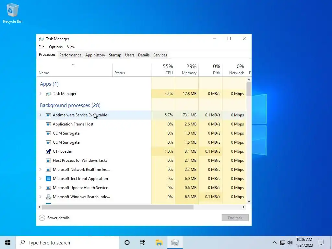332x249 pixels.
Task: Open the taskbar clock showing 10:36 AM
Action: 304,243
